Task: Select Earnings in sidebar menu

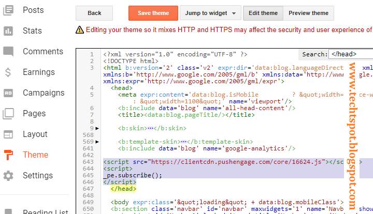Action: tap(39, 72)
